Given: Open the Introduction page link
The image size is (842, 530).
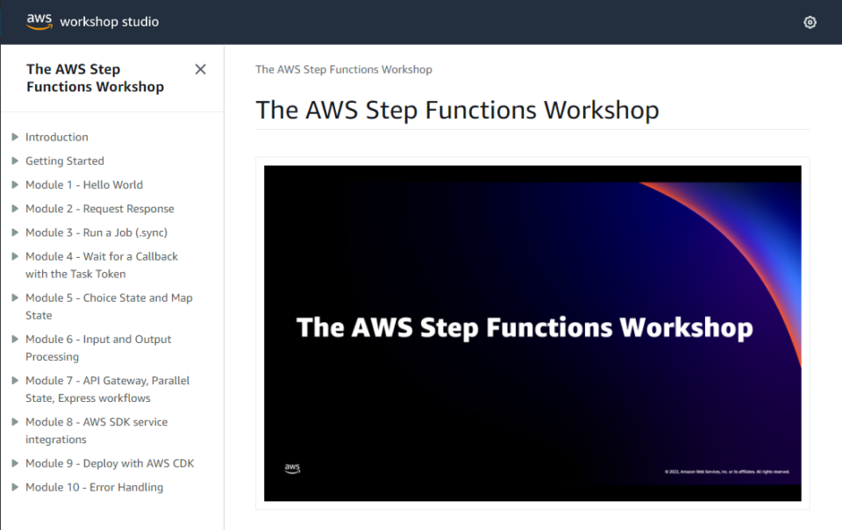Looking at the screenshot, I should click(x=57, y=137).
